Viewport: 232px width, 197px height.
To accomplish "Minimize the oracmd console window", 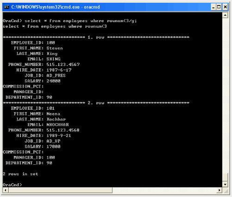I will (x=213, y=7).
